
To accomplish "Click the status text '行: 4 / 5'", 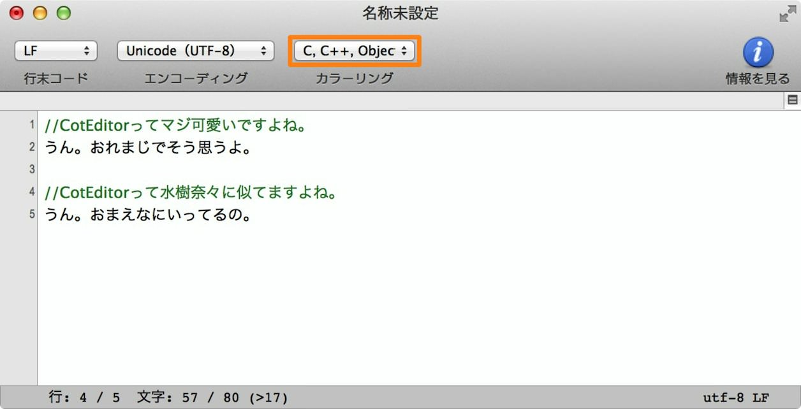I will click(x=84, y=398).
